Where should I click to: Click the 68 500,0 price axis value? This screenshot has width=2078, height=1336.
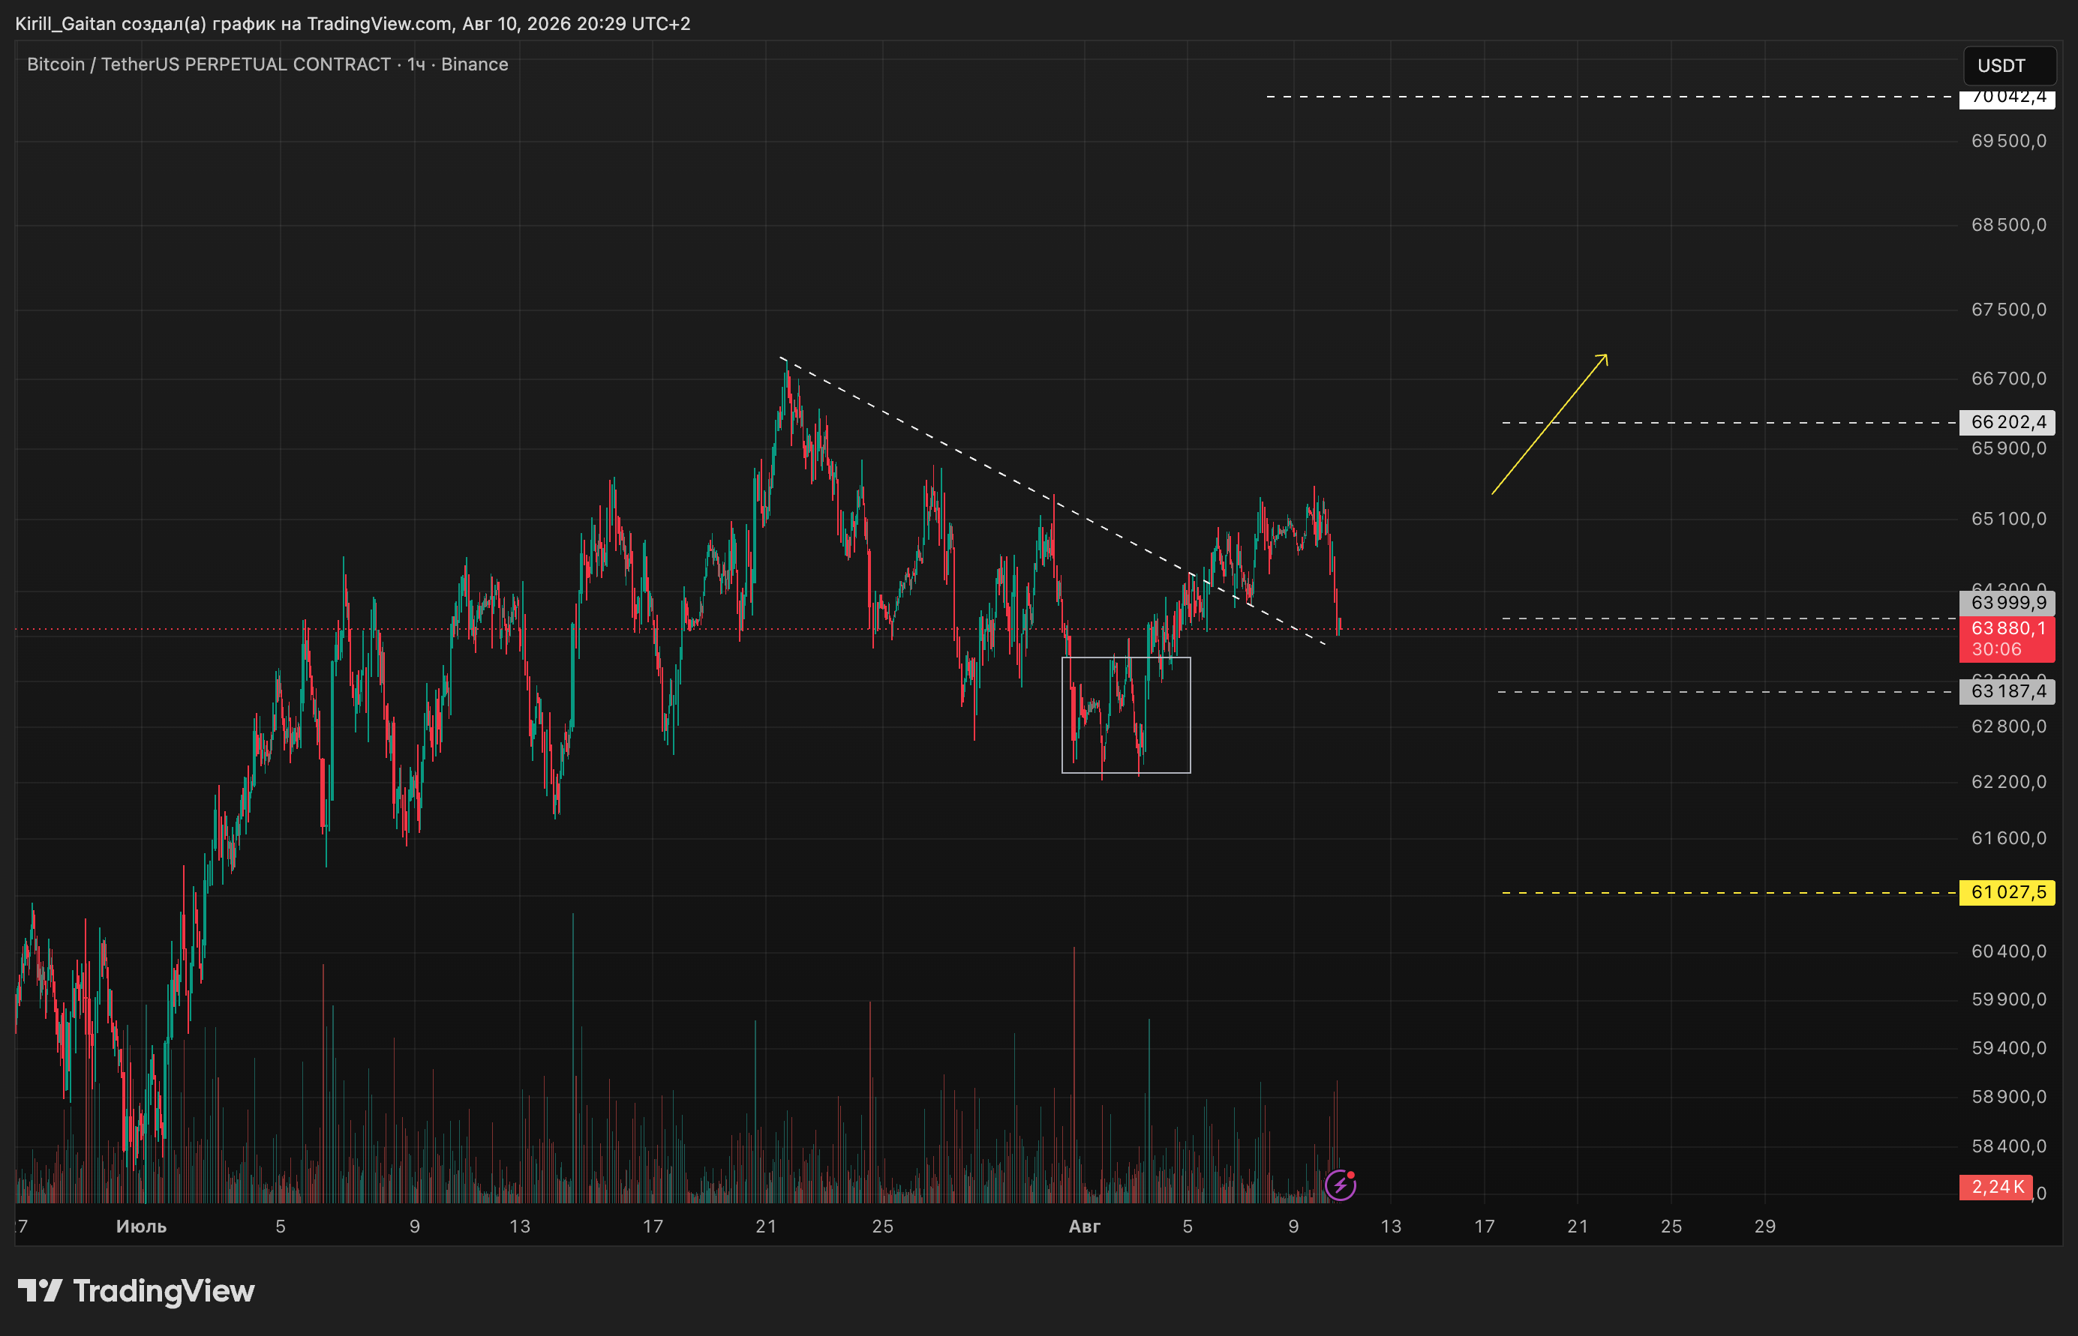2008,225
